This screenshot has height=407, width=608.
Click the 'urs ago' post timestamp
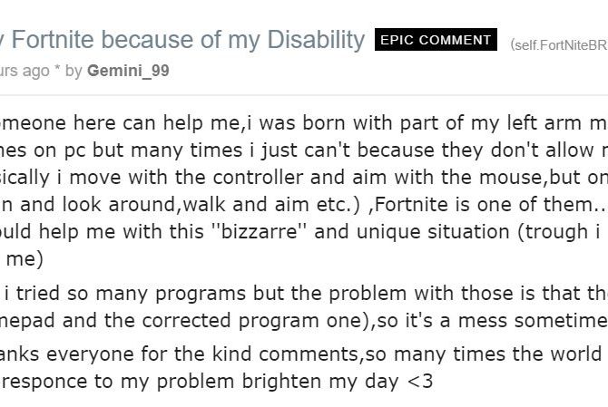click(25, 70)
